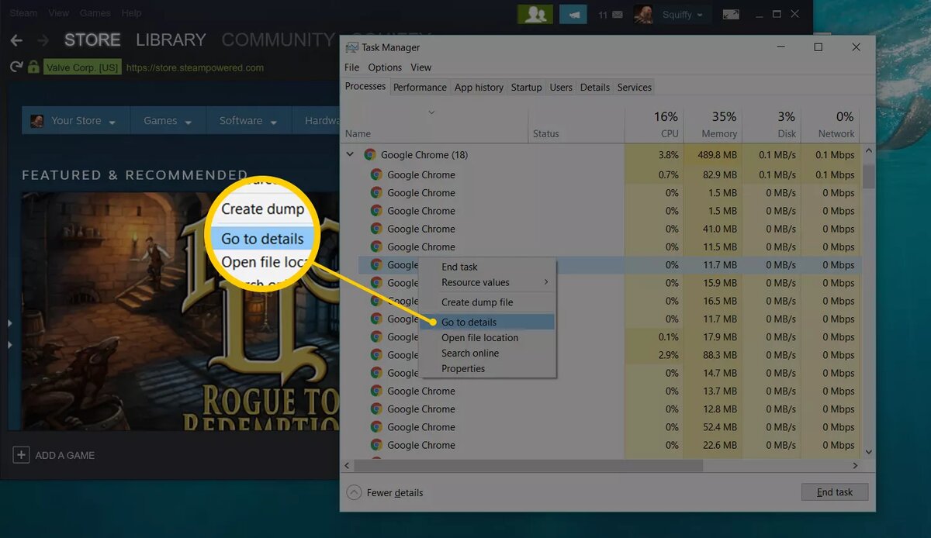Click Fewer details link
Screen dimensions: 931x538
(x=395, y=492)
